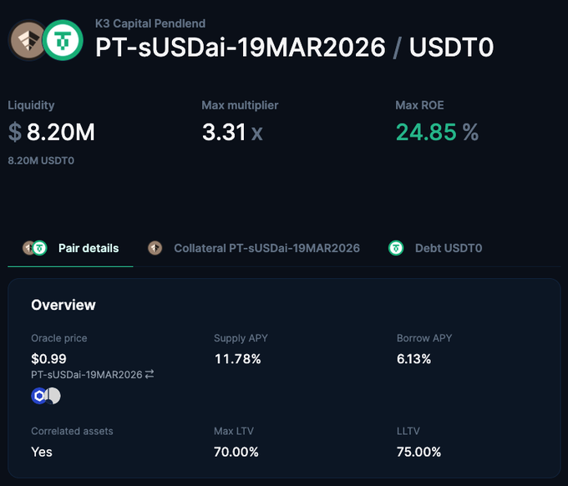
Task: Click the PT-sUSDai token icon in header
Action: [x=25, y=39]
